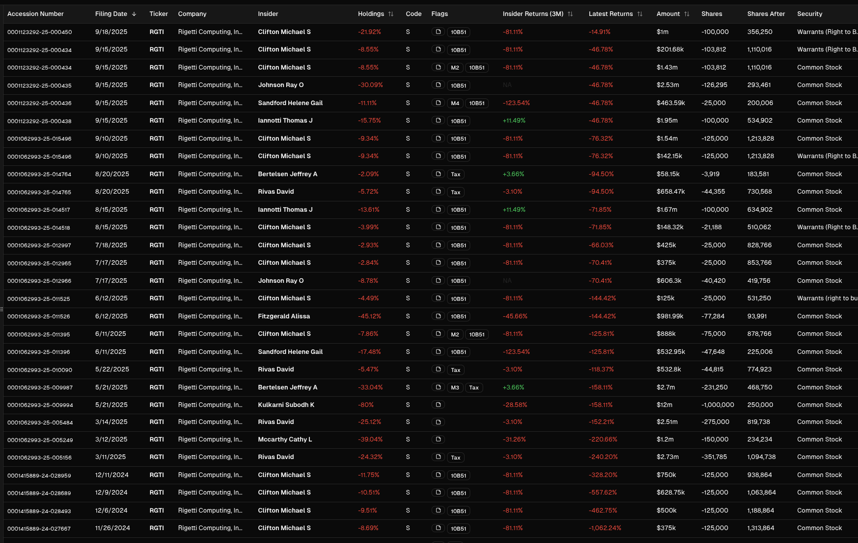Open insider Kulkarni Subodh K
Viewport: 858px width, 543px height.
coord(286,405)
